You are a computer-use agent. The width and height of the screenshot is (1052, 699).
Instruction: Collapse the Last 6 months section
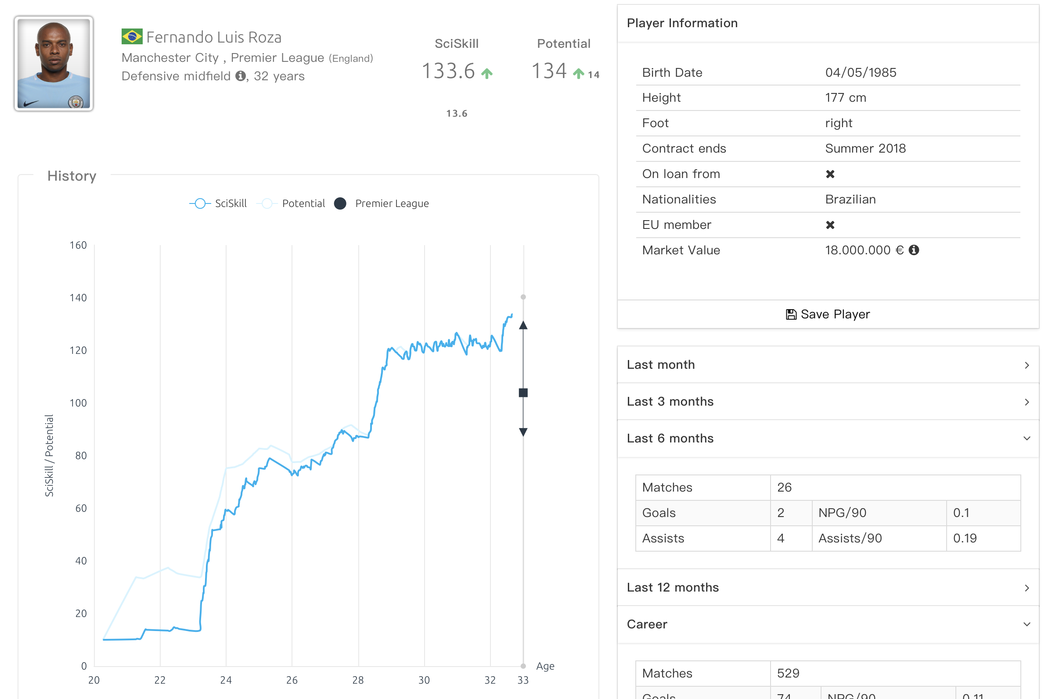828,439
